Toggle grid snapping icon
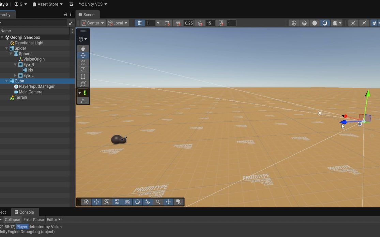 [167, 23]
